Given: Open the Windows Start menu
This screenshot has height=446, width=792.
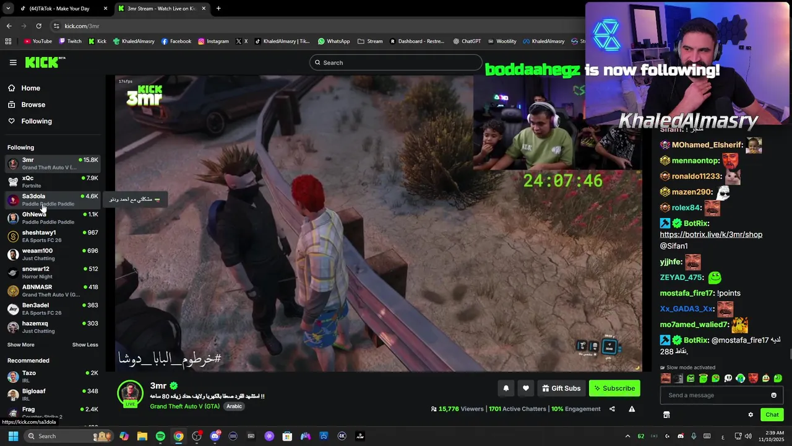Looking at the screenshot, I should [13, 436].
